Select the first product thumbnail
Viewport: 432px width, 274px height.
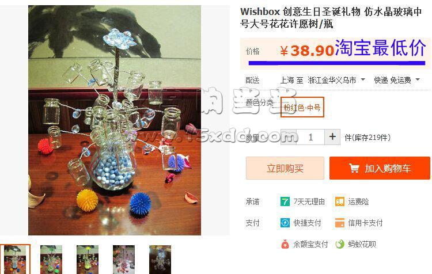[15, 259]
